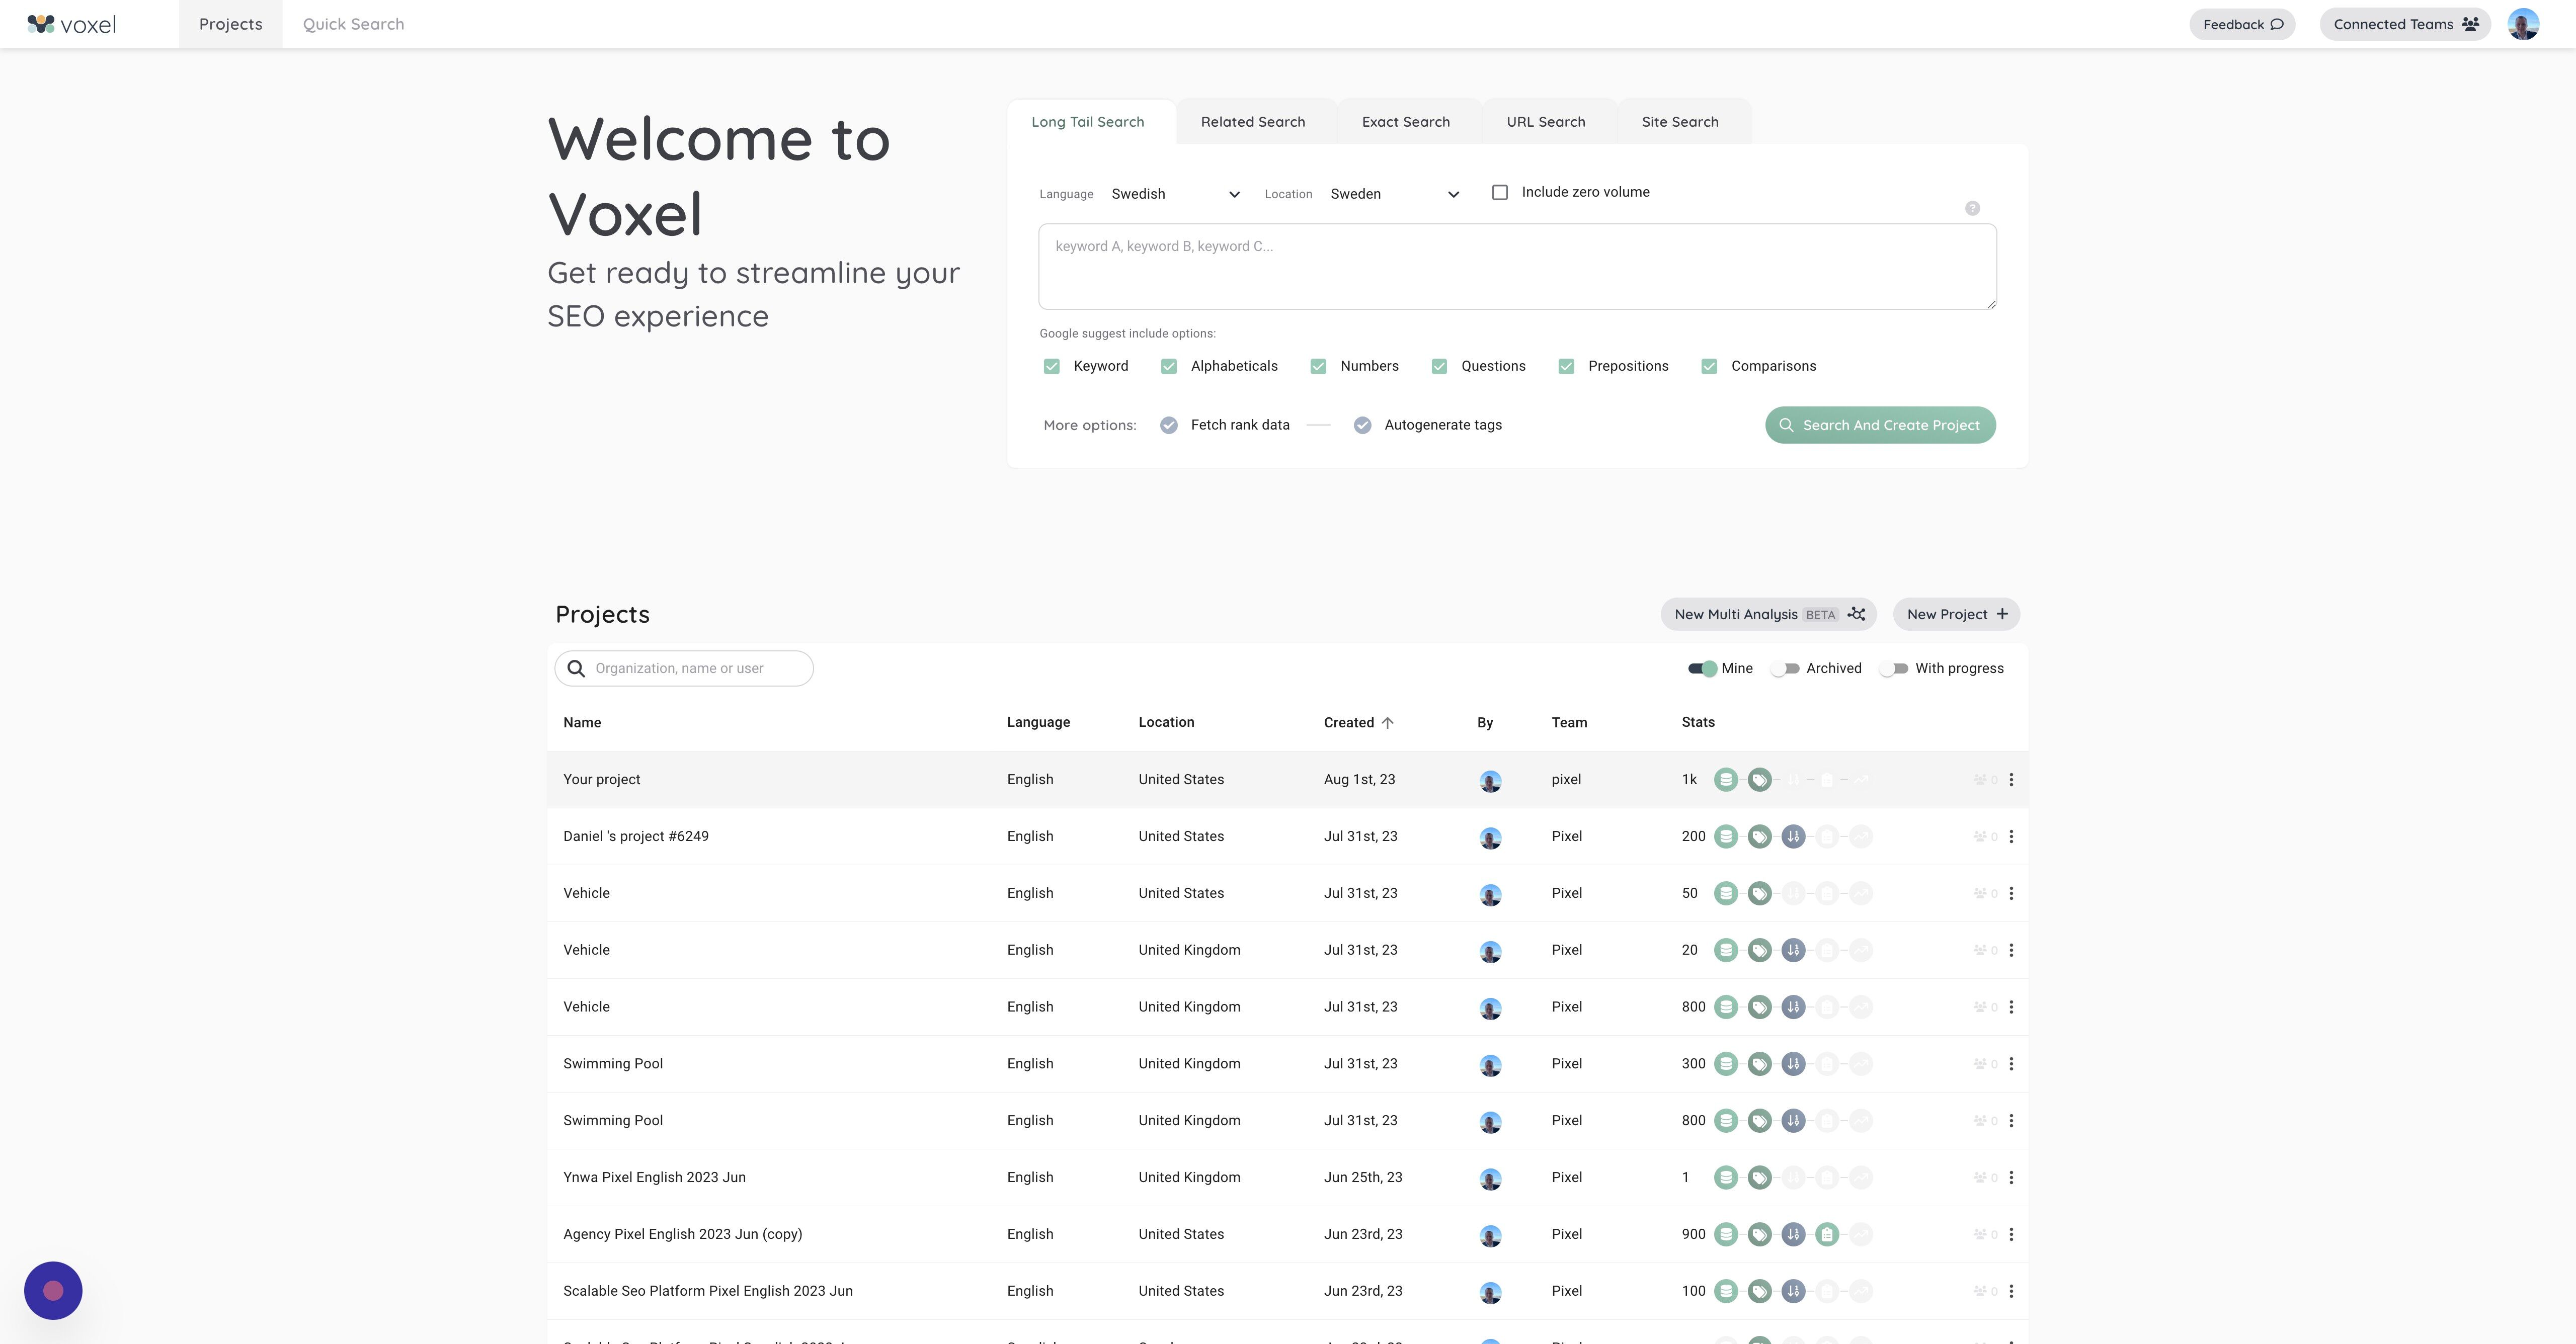Click the Stats column header
Image resolution: width=2576 pixels, height=1344 pixels.
(1698, 722)
